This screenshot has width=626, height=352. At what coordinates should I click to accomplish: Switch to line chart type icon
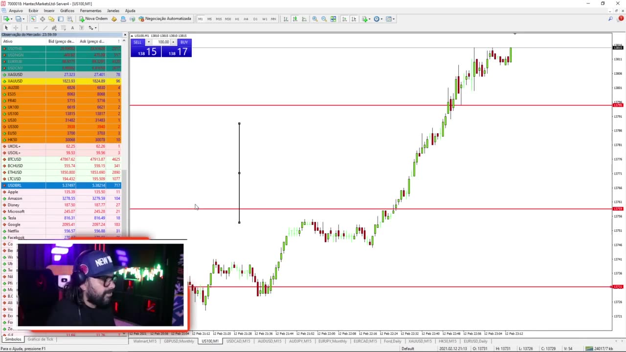tap(304, 19)
